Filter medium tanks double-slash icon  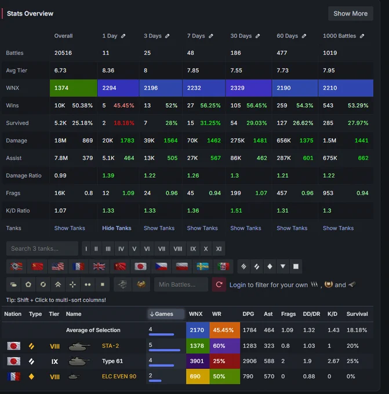tap(257, 267)
